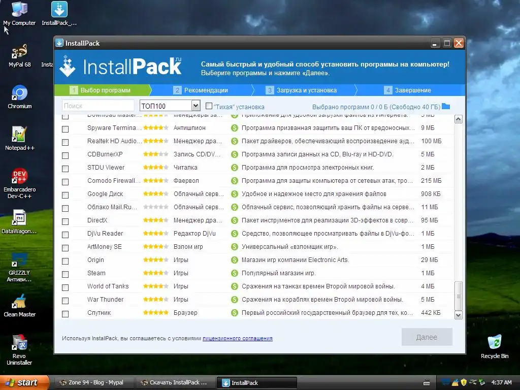This screenshot has height=390, width=520.
Task: Go to the Выбор программ step tab
Action: (103, 90)
